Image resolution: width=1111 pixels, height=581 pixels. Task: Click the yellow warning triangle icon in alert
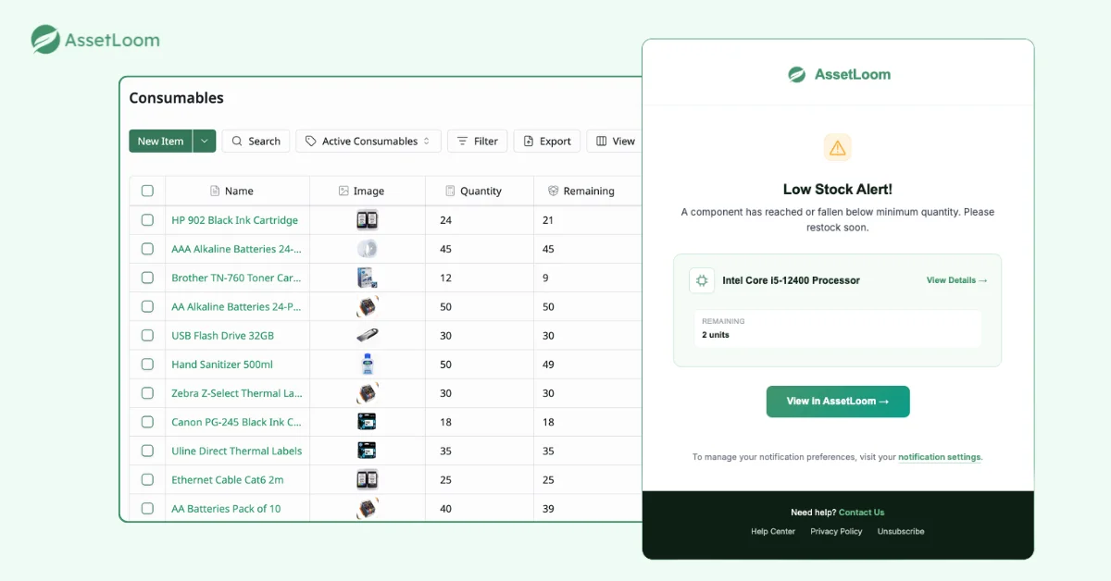pyautogui.click(x=838, y=147)
